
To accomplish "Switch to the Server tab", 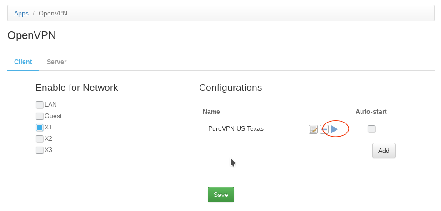I will [x=57, y=62].
